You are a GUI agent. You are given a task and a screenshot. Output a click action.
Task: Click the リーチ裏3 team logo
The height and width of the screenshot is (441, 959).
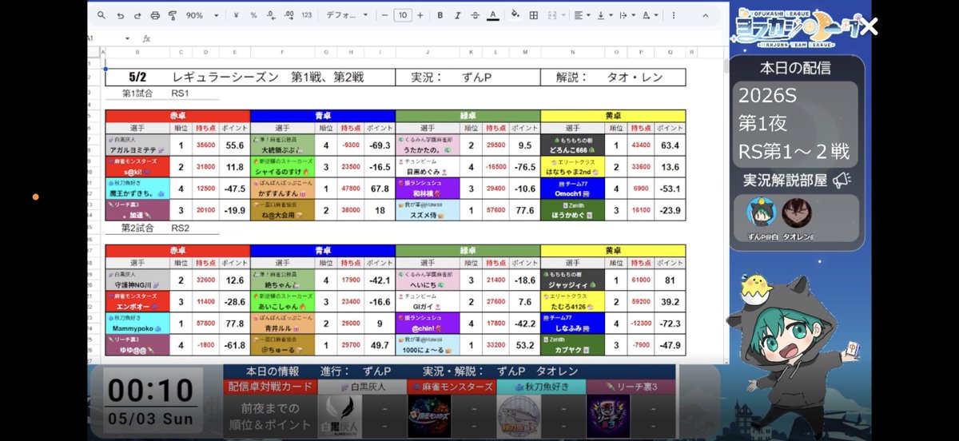tap(610, 418)
